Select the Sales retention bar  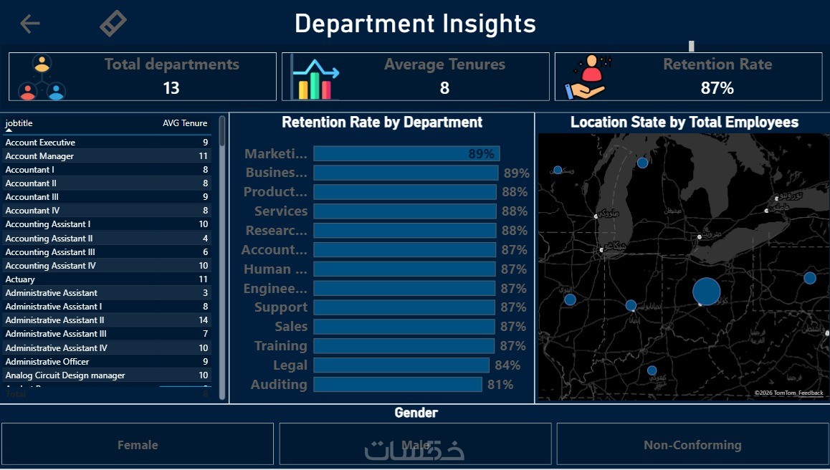point(404,327)
